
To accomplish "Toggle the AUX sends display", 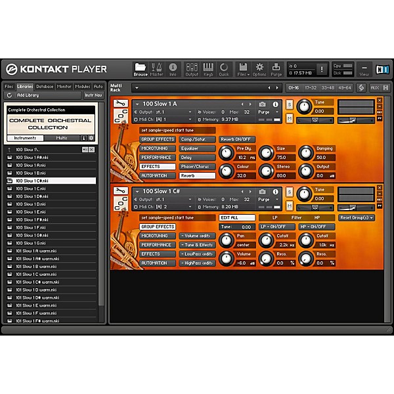I will tap(374, 88).
